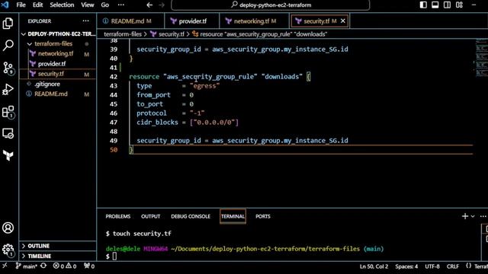The image size is (488, 274).
Task: Click the security.tf breadcrumb
Action: 168,34
